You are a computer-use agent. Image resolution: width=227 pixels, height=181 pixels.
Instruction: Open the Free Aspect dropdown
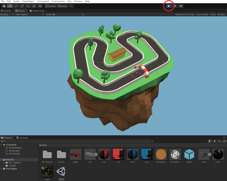29,14
